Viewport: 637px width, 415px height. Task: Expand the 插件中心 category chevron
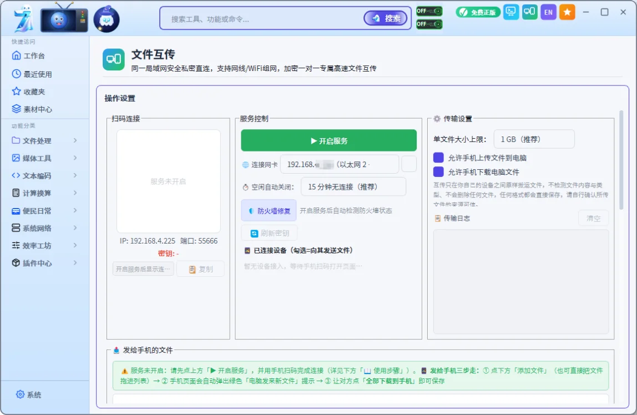75,263
